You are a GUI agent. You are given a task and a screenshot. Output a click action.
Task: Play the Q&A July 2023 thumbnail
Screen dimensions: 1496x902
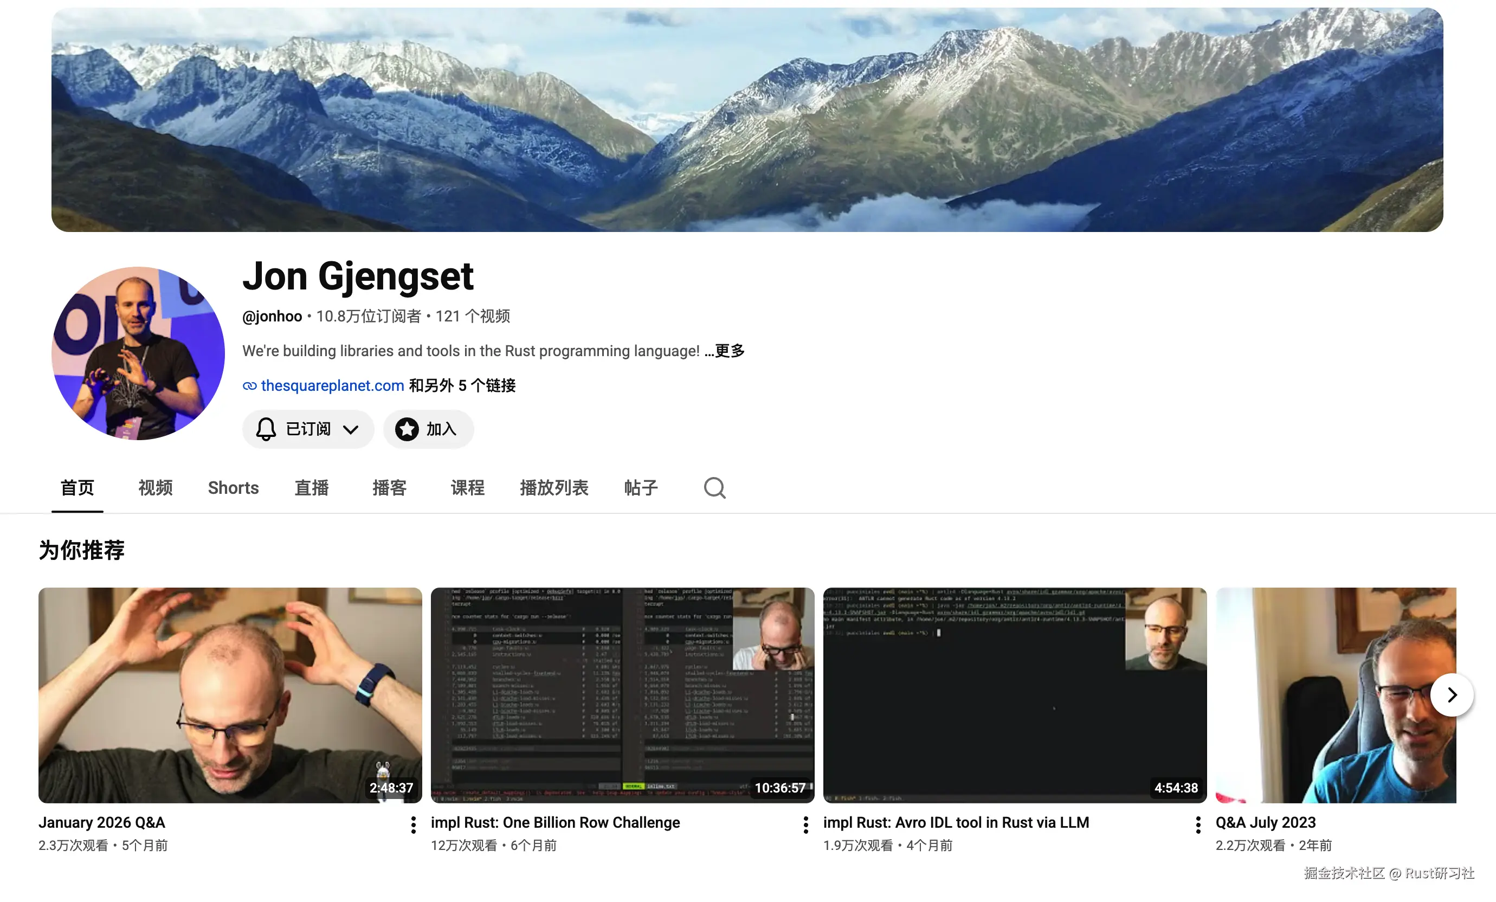[1336, 695]
